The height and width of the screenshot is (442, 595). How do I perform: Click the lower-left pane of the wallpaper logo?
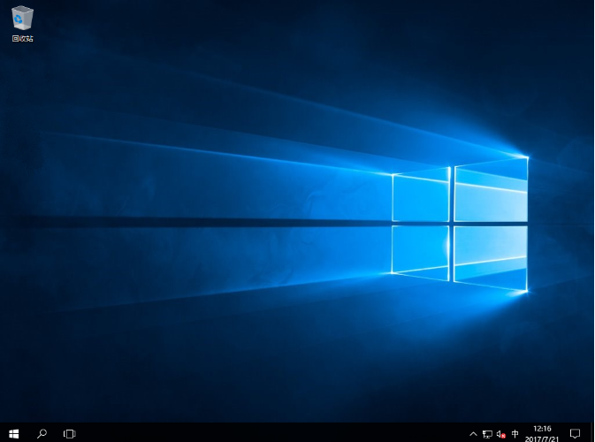421,249
